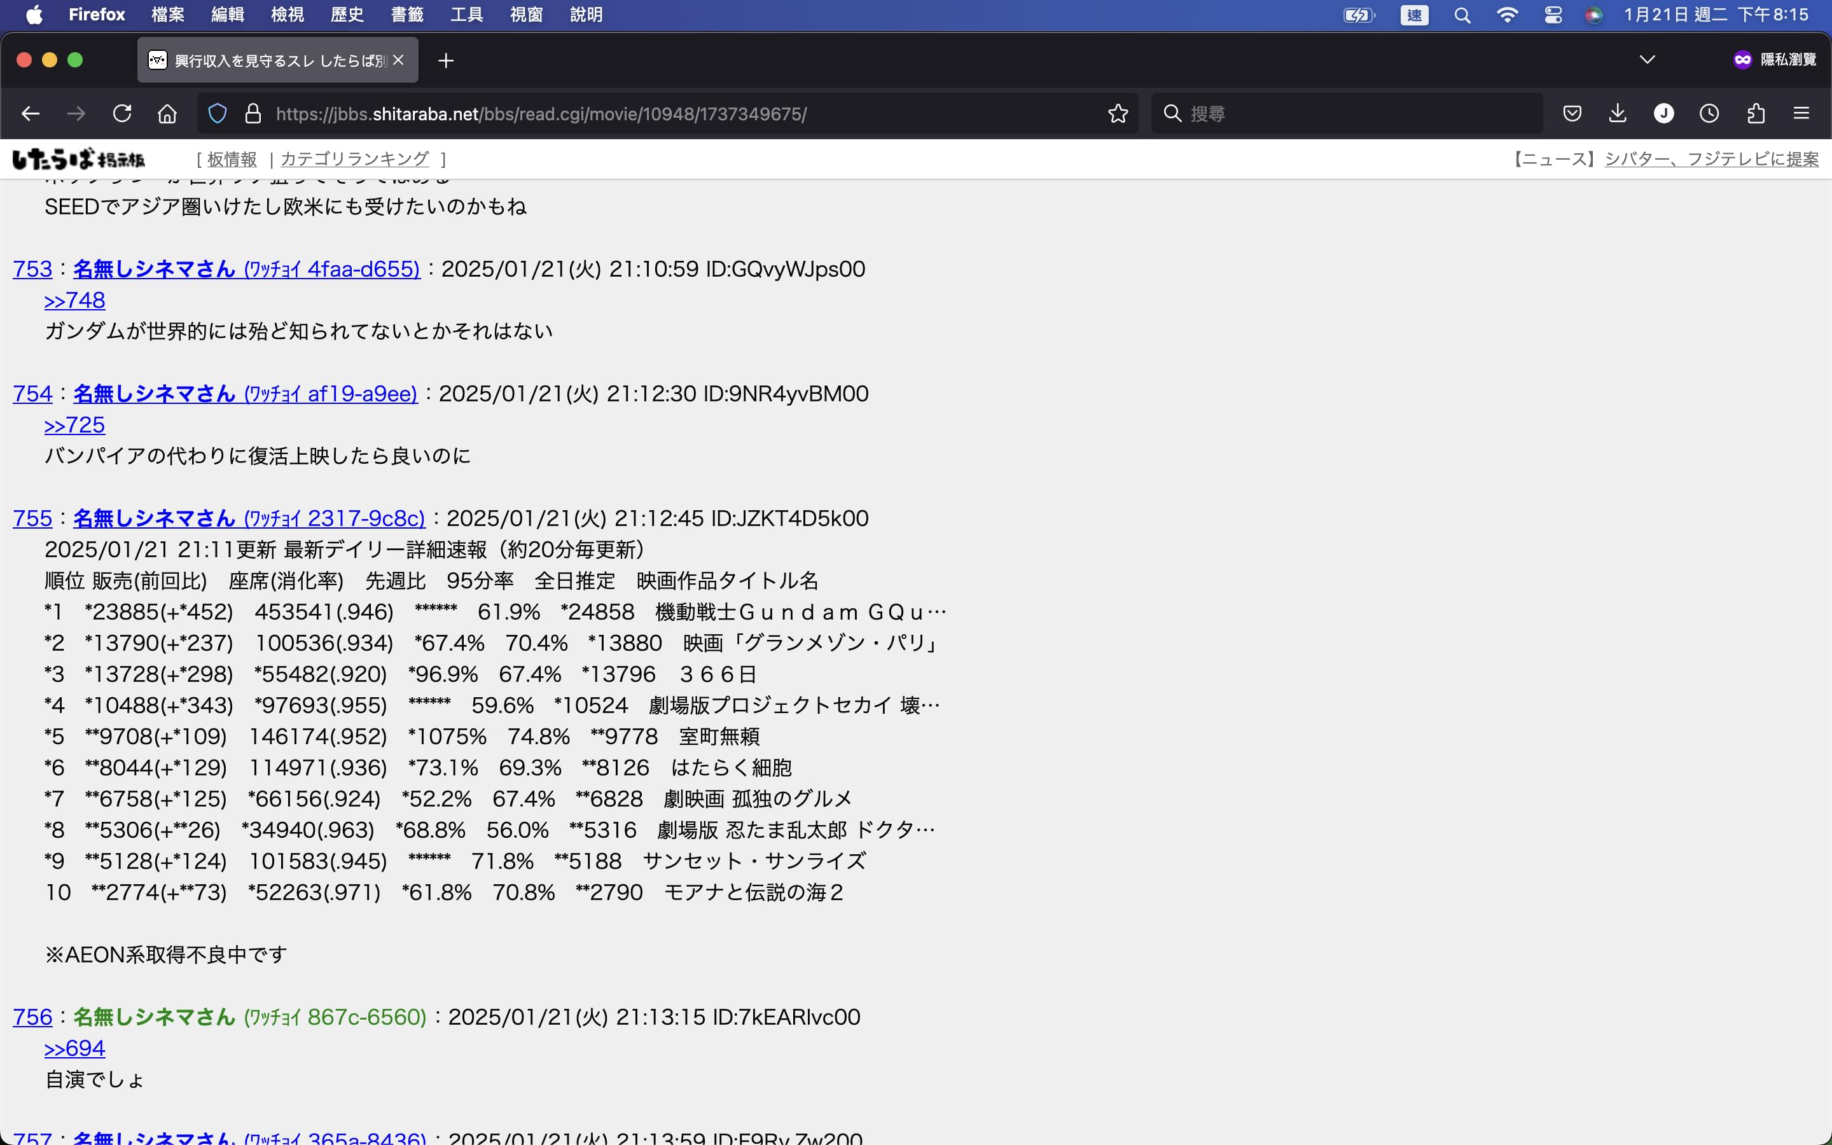Open the 工具 menu
Viewport: 1832px width, 1145px height.
pos(466,15)
